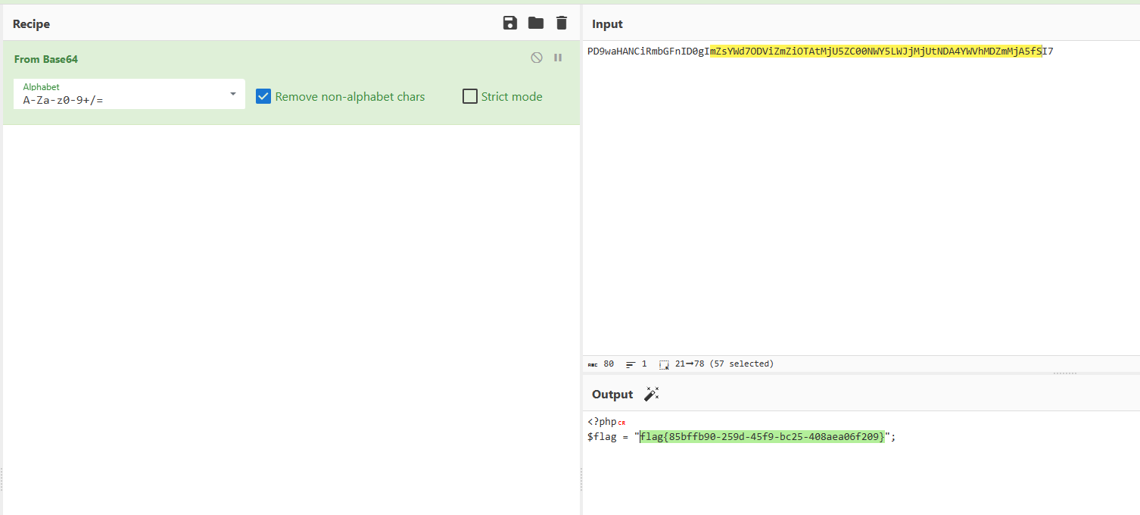The image size is (1140, 515).
Task: Click the Recipe panel heading
Action: (x=31, y=23)
